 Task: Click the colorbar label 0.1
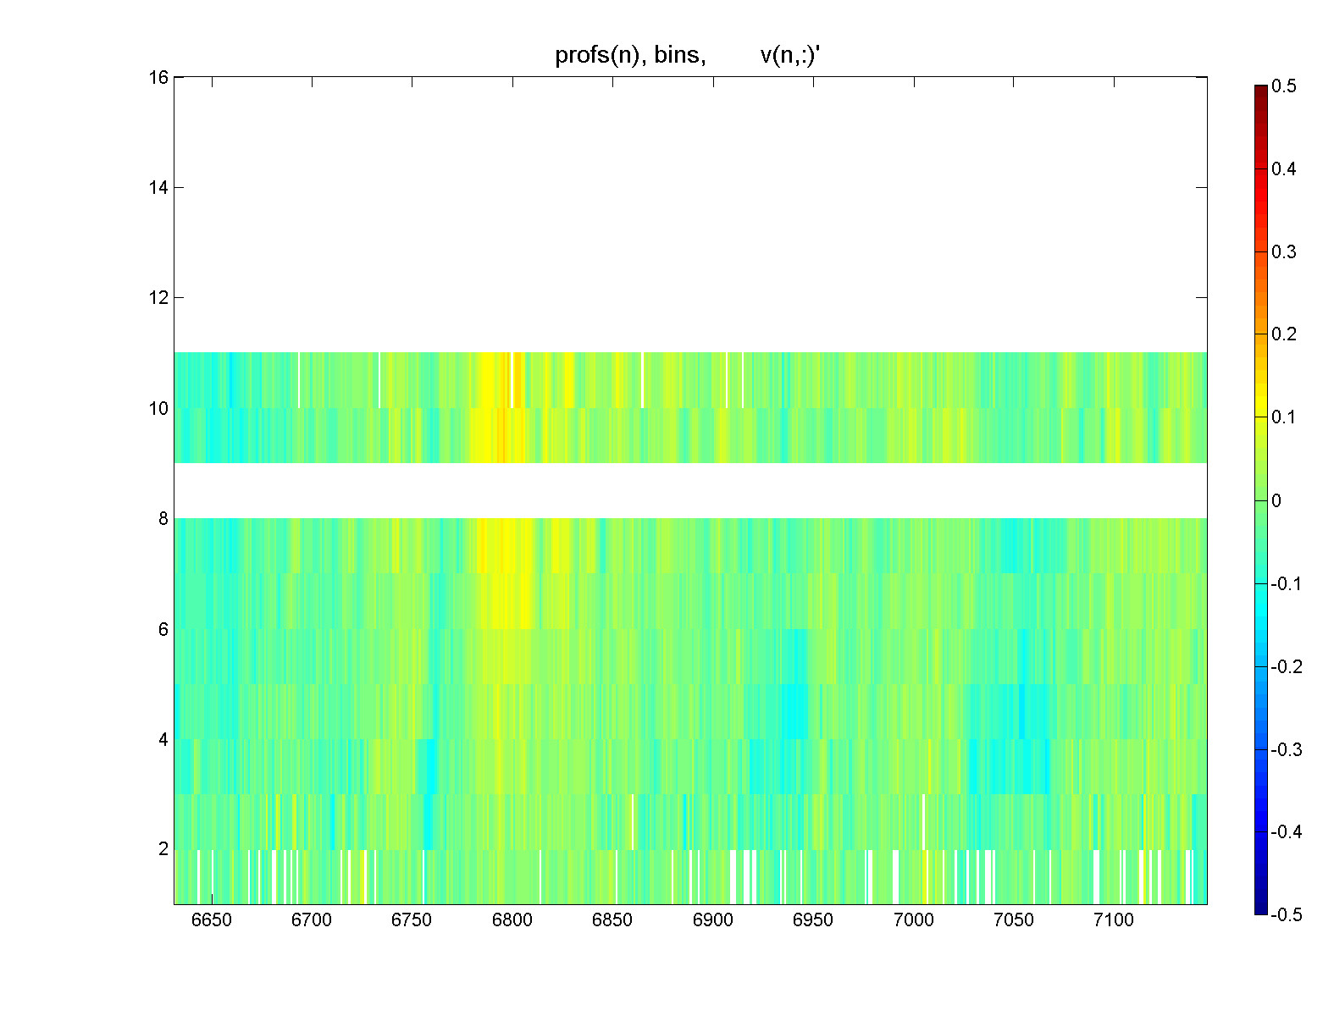[1284, 417]
